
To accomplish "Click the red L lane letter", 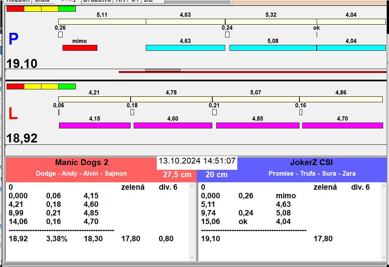I will pyautogui.click(x=13, y=114).
